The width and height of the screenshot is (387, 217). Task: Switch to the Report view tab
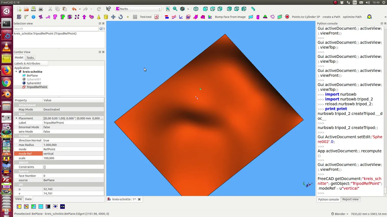(350, 199)
